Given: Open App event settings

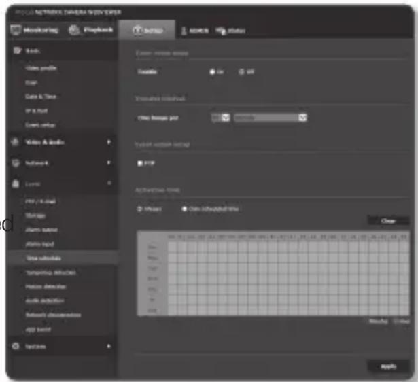Looking at the screenshot, I should (38, 330).
